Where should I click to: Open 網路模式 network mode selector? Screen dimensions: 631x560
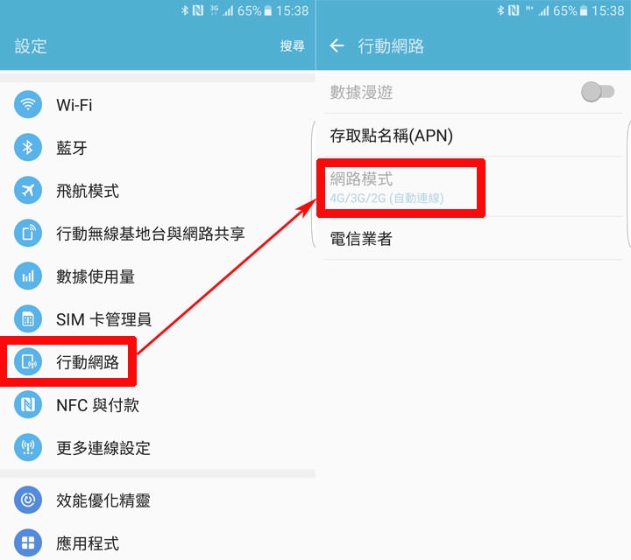click(x=473, y=187)
